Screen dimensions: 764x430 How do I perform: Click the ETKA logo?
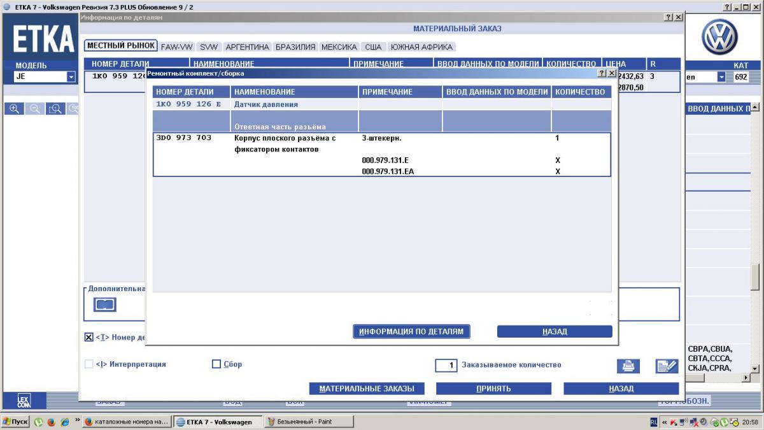pyautogui.click(x=43, y=39)
